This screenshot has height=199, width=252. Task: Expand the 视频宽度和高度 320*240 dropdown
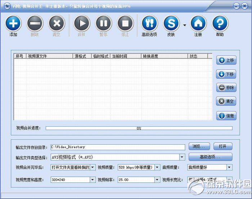pyautogui.click(x=93, y=180)
